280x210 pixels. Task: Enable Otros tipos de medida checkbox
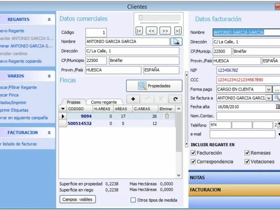(x=133, y=200)
